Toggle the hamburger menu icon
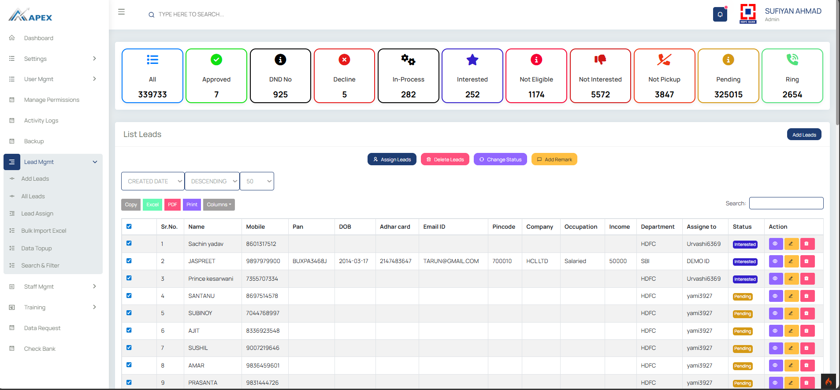This screenshot has height=390, width=840. coord(122,12)
